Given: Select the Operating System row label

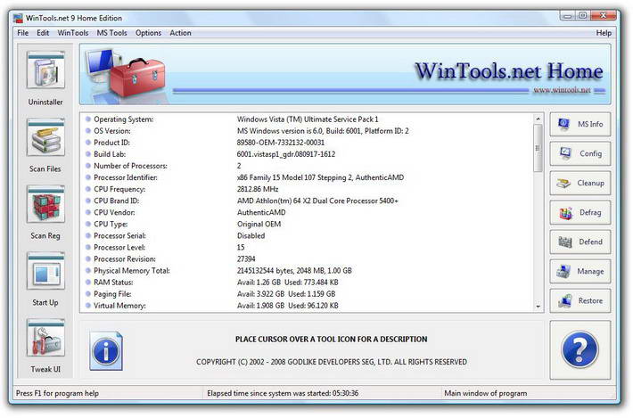Looking at the screenshot, I should click(124, 119).
